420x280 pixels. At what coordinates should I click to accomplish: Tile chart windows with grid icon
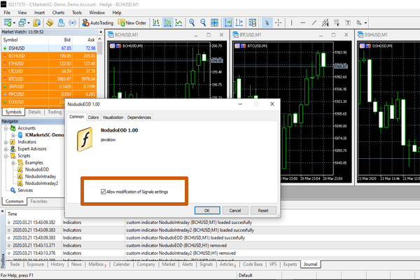[x=215, y=23]
